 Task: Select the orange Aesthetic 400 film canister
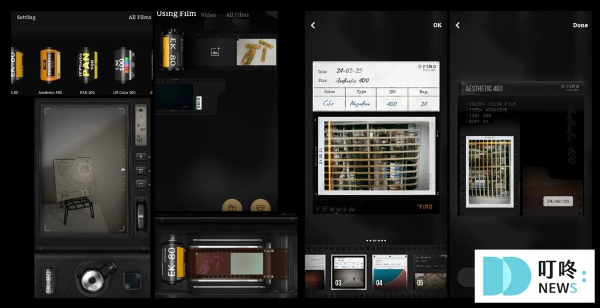click(x=50, y=66)
